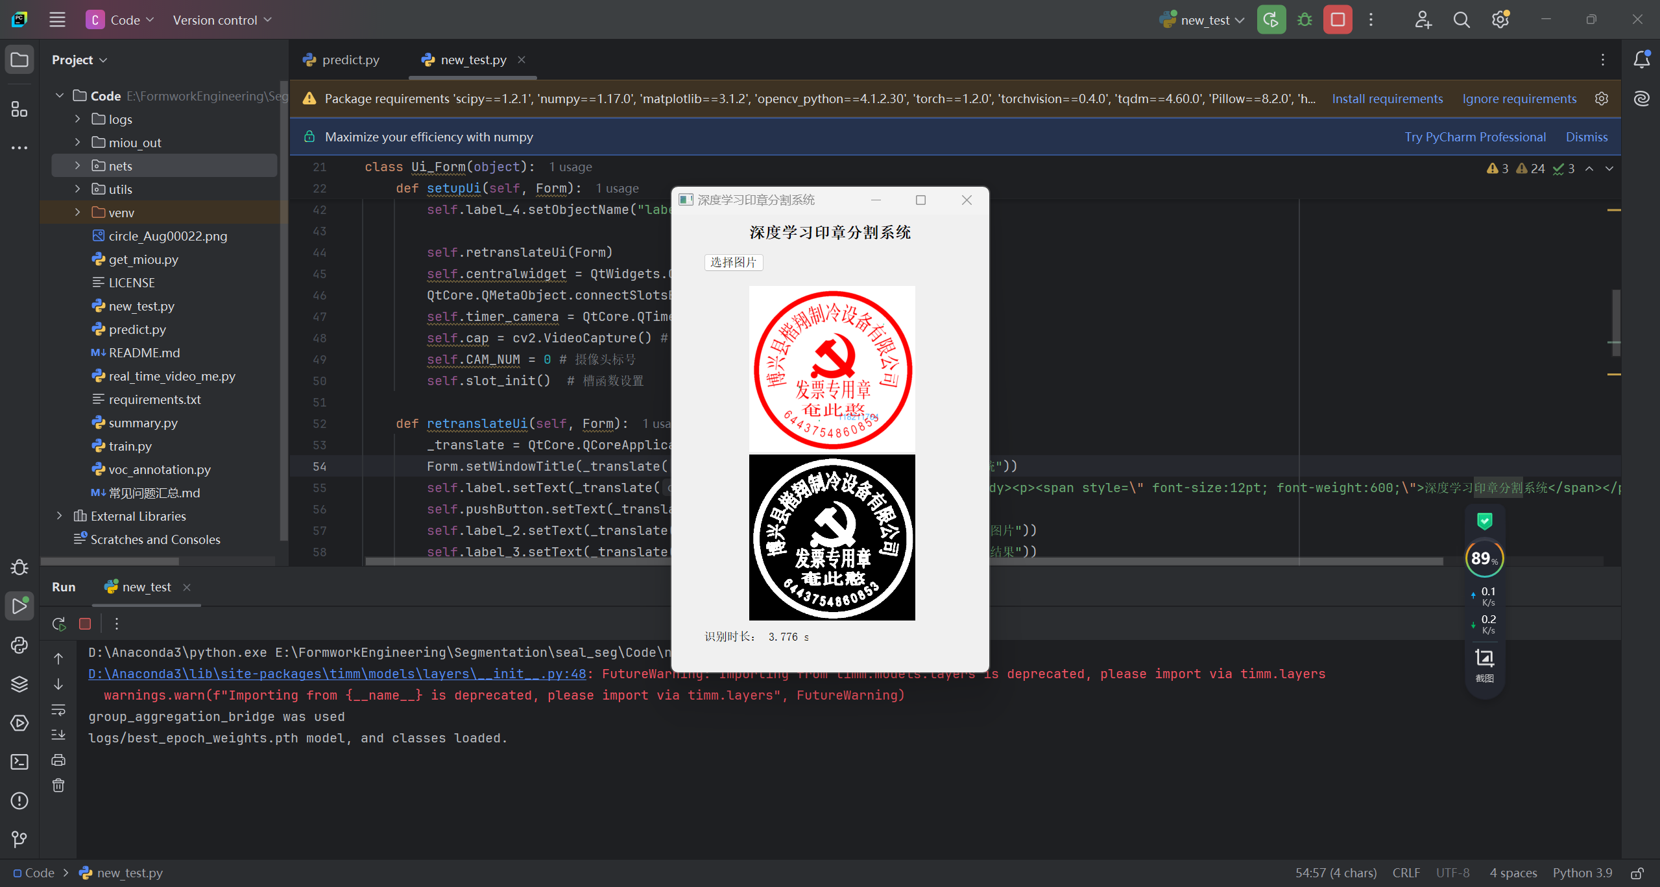Open the Python Console tool window
This screenshot has height=887, width=1660.
19,645
